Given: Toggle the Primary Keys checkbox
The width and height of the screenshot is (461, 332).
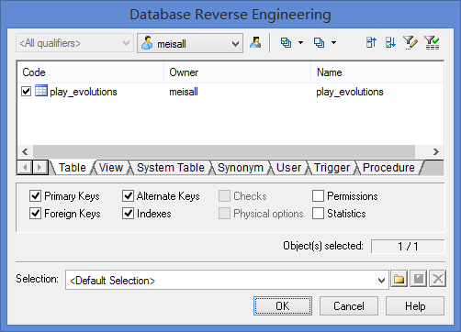Looking at the screenshot, I should [x=35, y=196].
